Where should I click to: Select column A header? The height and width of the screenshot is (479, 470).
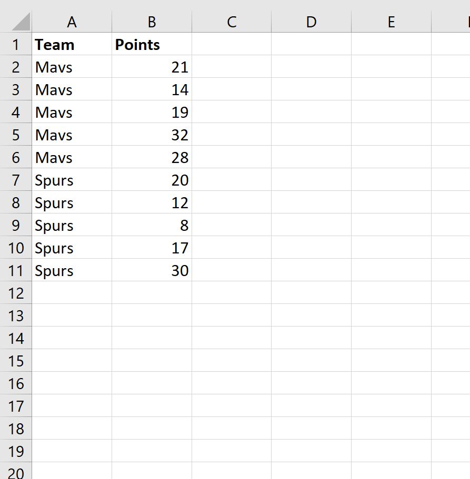coord(72,22)
